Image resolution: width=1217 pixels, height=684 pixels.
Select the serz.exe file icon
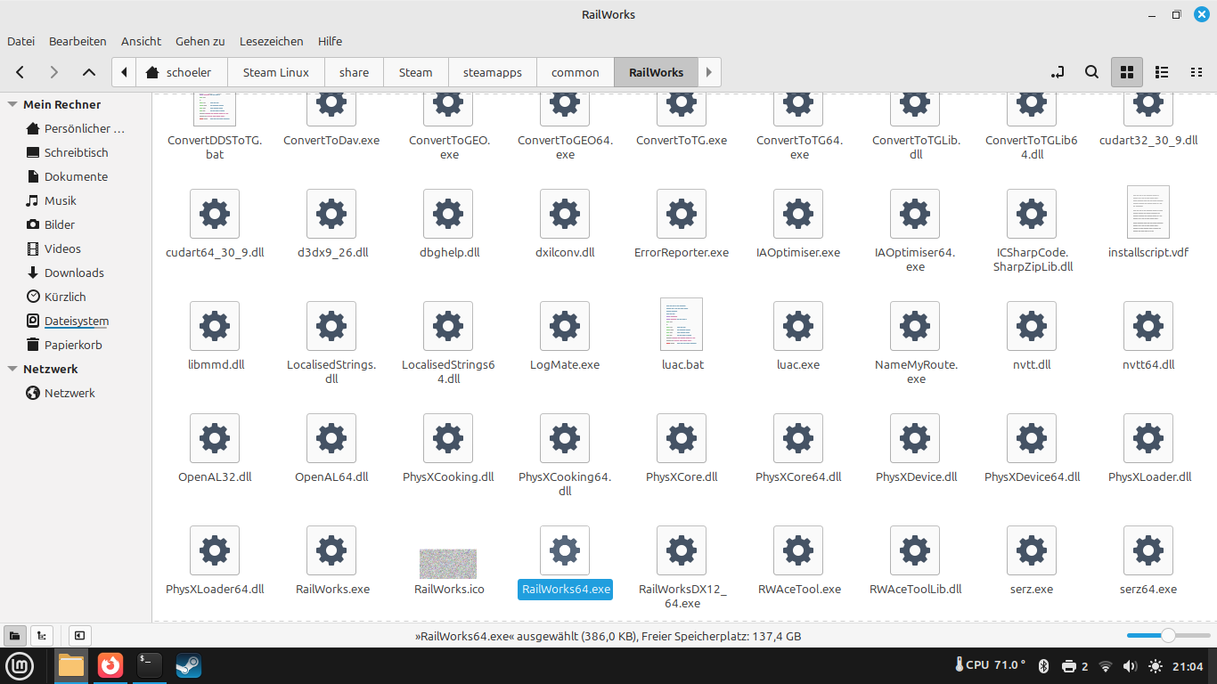tap(1032, 550)
